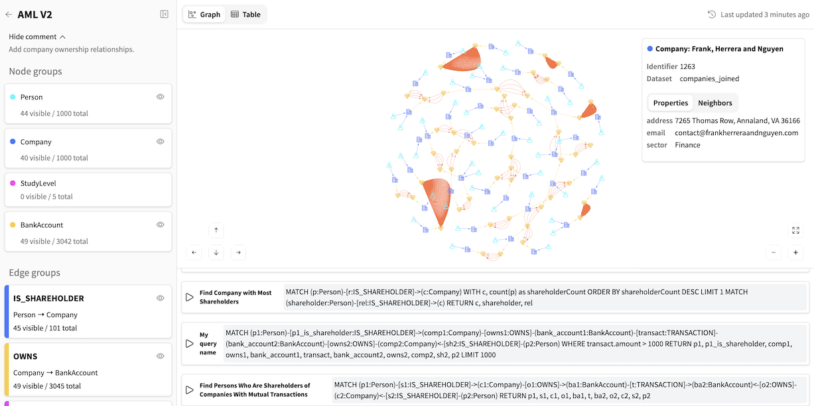Click the Properties button in the detail panel

click(x=670, y=103)
